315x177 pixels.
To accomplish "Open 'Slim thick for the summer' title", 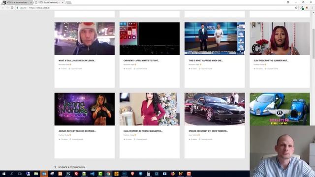I will (271, 60).
